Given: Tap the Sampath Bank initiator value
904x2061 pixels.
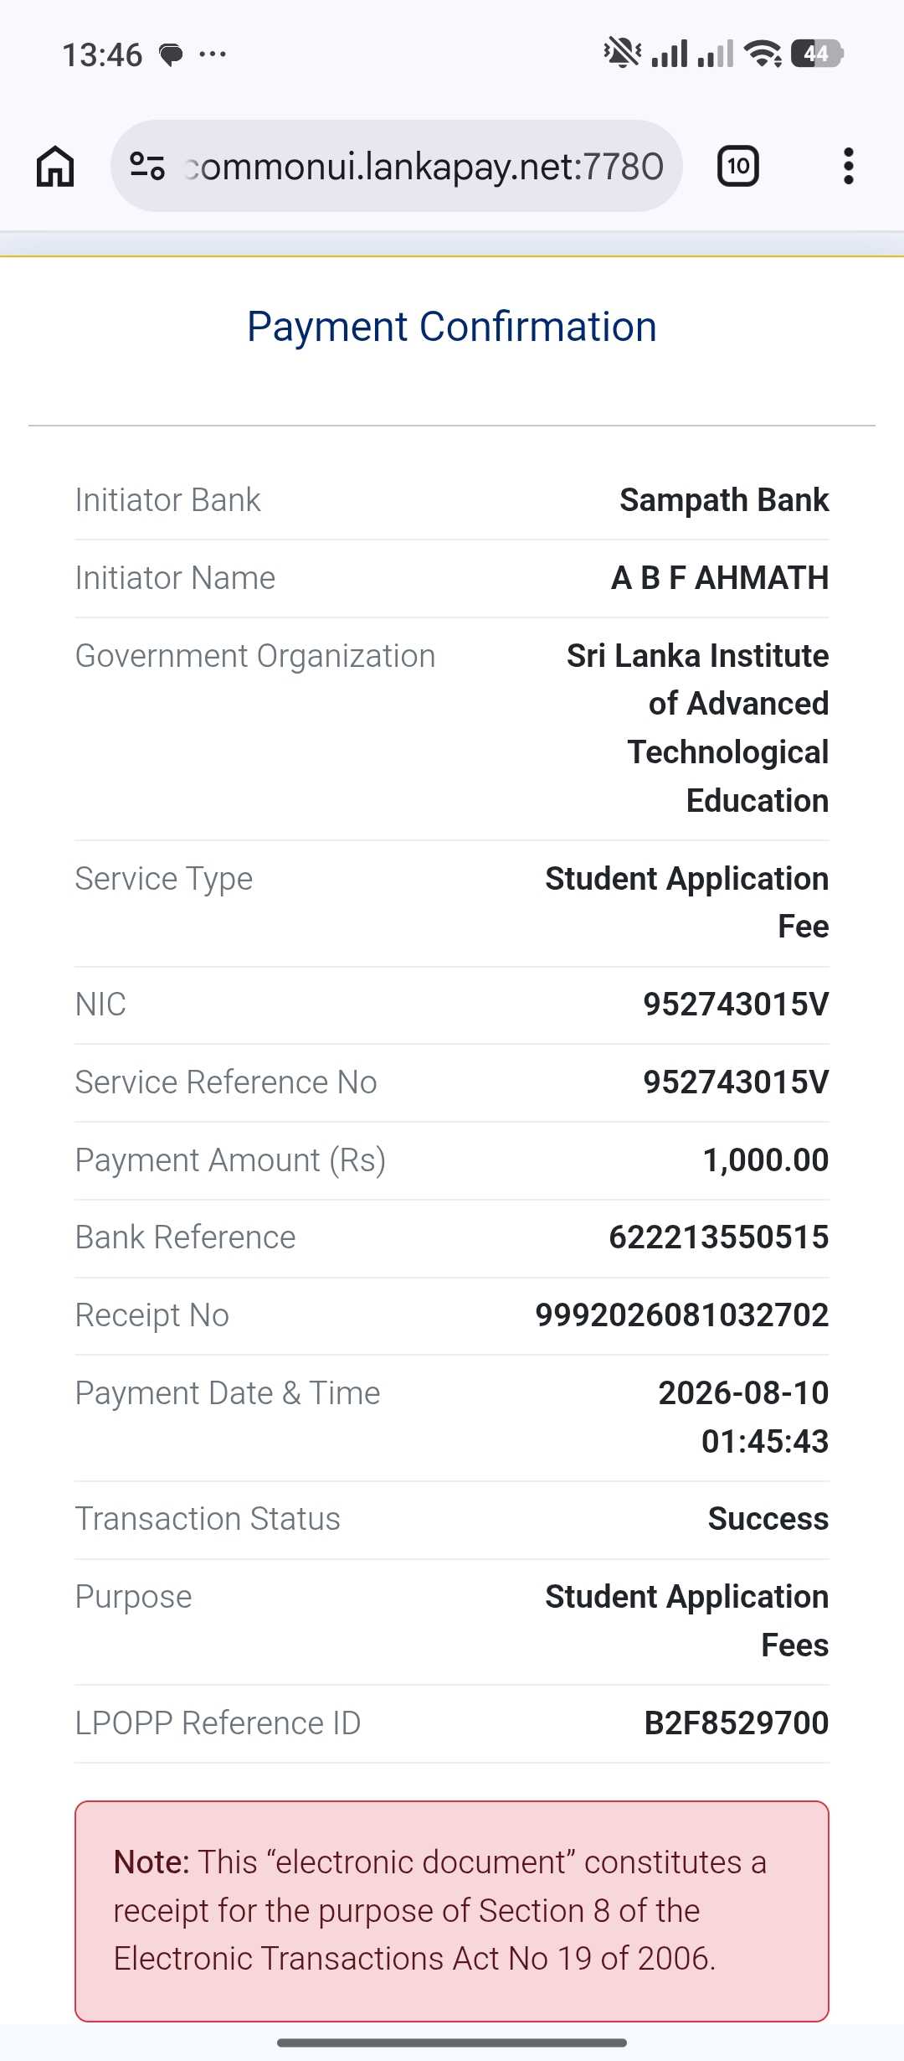Looking at the screenshot, I should pyautogui.click(x=725, y=500).
